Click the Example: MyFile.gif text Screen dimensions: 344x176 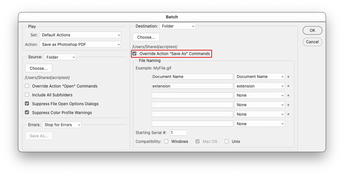[153, 68]
